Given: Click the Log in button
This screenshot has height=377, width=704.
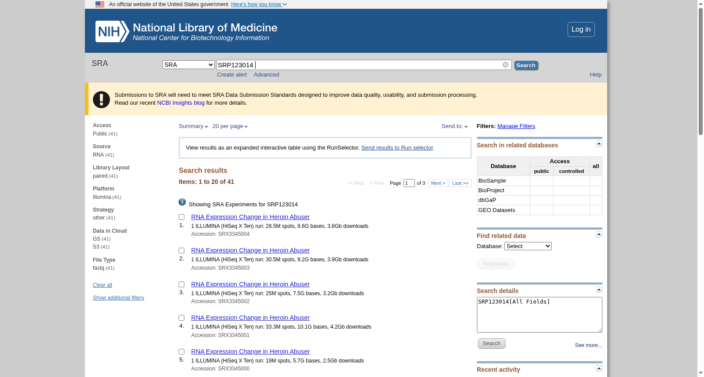Looking at the screenshot, I should click(581, 29).
